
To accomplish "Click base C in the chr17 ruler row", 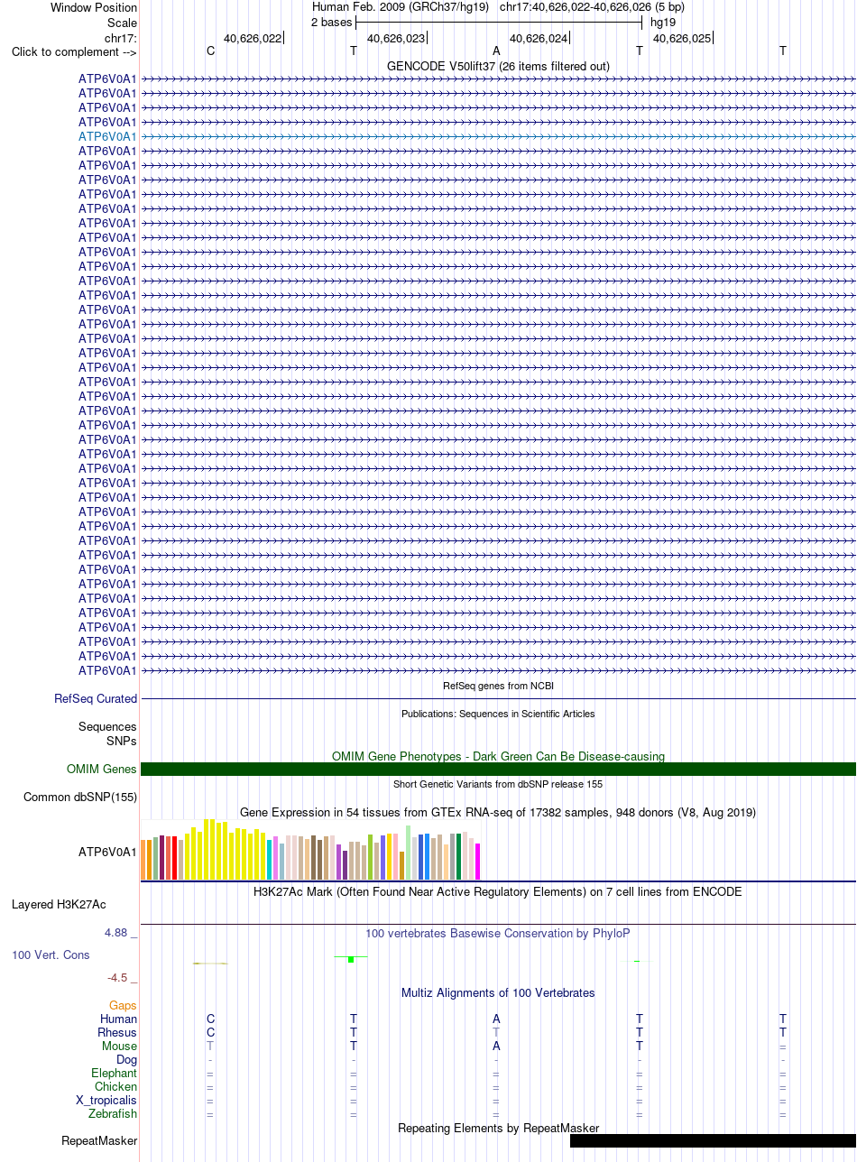I will (211, 51).
